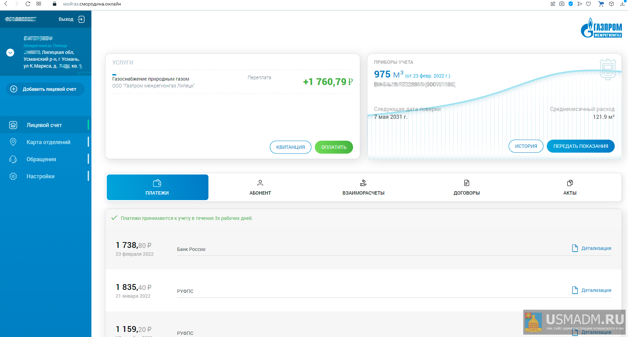Switch to the АБОНЕНТ tab
The width and height of the screenshot is (628, 337).
(260, 187)
